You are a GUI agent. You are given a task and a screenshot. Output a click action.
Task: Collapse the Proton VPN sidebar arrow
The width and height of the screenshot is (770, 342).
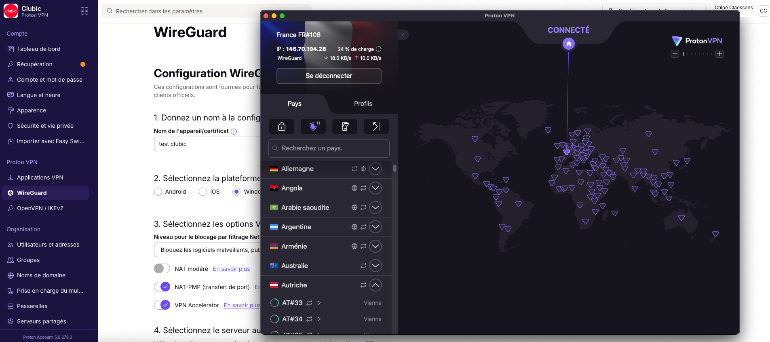(x=403, y=35)
